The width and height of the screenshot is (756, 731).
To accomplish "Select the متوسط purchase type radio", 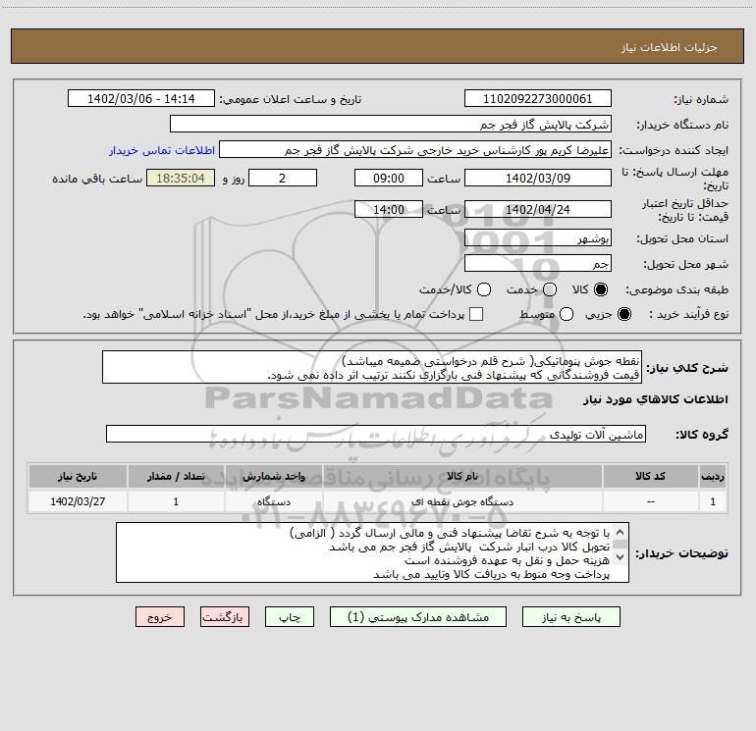I will click(567, 314).
